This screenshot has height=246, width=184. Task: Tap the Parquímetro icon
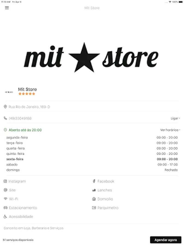pyautogui.click(x=94, y=208)
